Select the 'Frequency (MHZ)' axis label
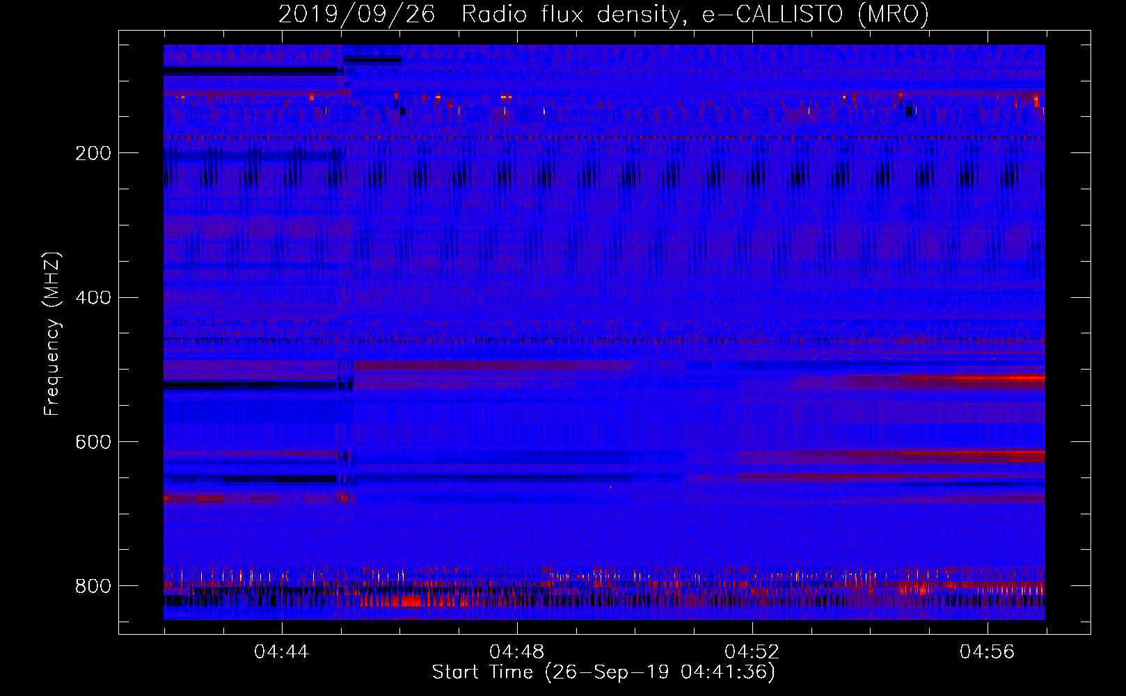The width and height of the screenshot is (1126, 696). pyautogui.click(x=52, y=333)
